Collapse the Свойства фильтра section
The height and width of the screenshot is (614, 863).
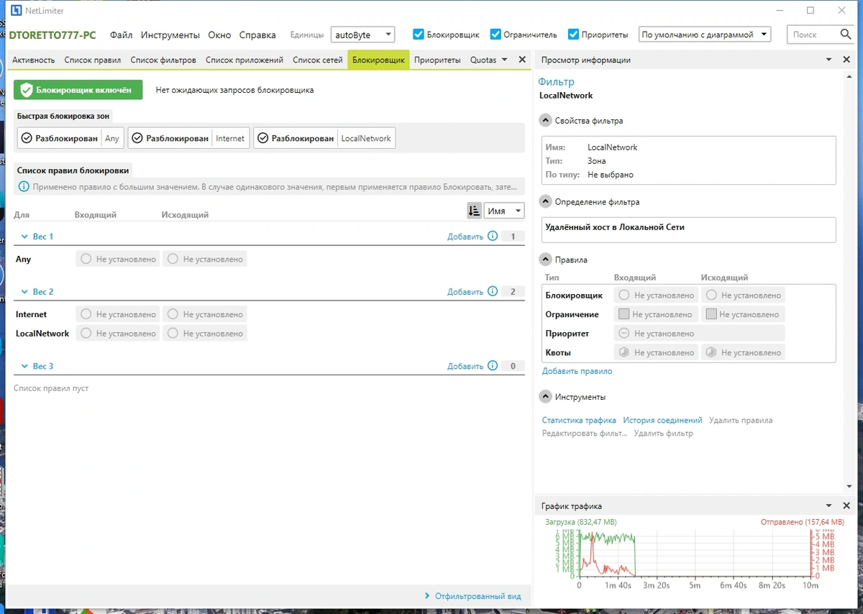point(546,121)
